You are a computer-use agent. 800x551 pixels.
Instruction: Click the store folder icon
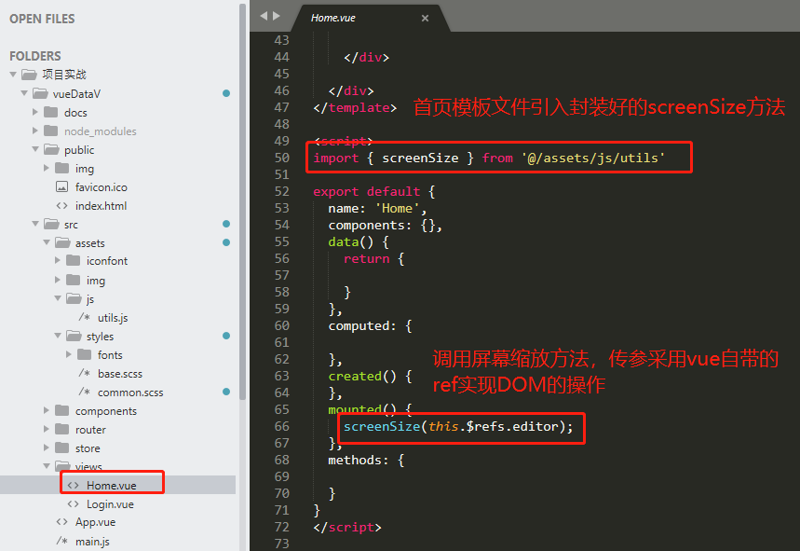(61, 448)
